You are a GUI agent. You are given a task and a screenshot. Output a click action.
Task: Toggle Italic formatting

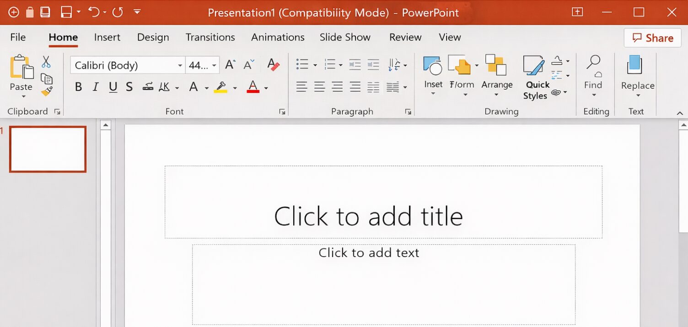(96, 87)
